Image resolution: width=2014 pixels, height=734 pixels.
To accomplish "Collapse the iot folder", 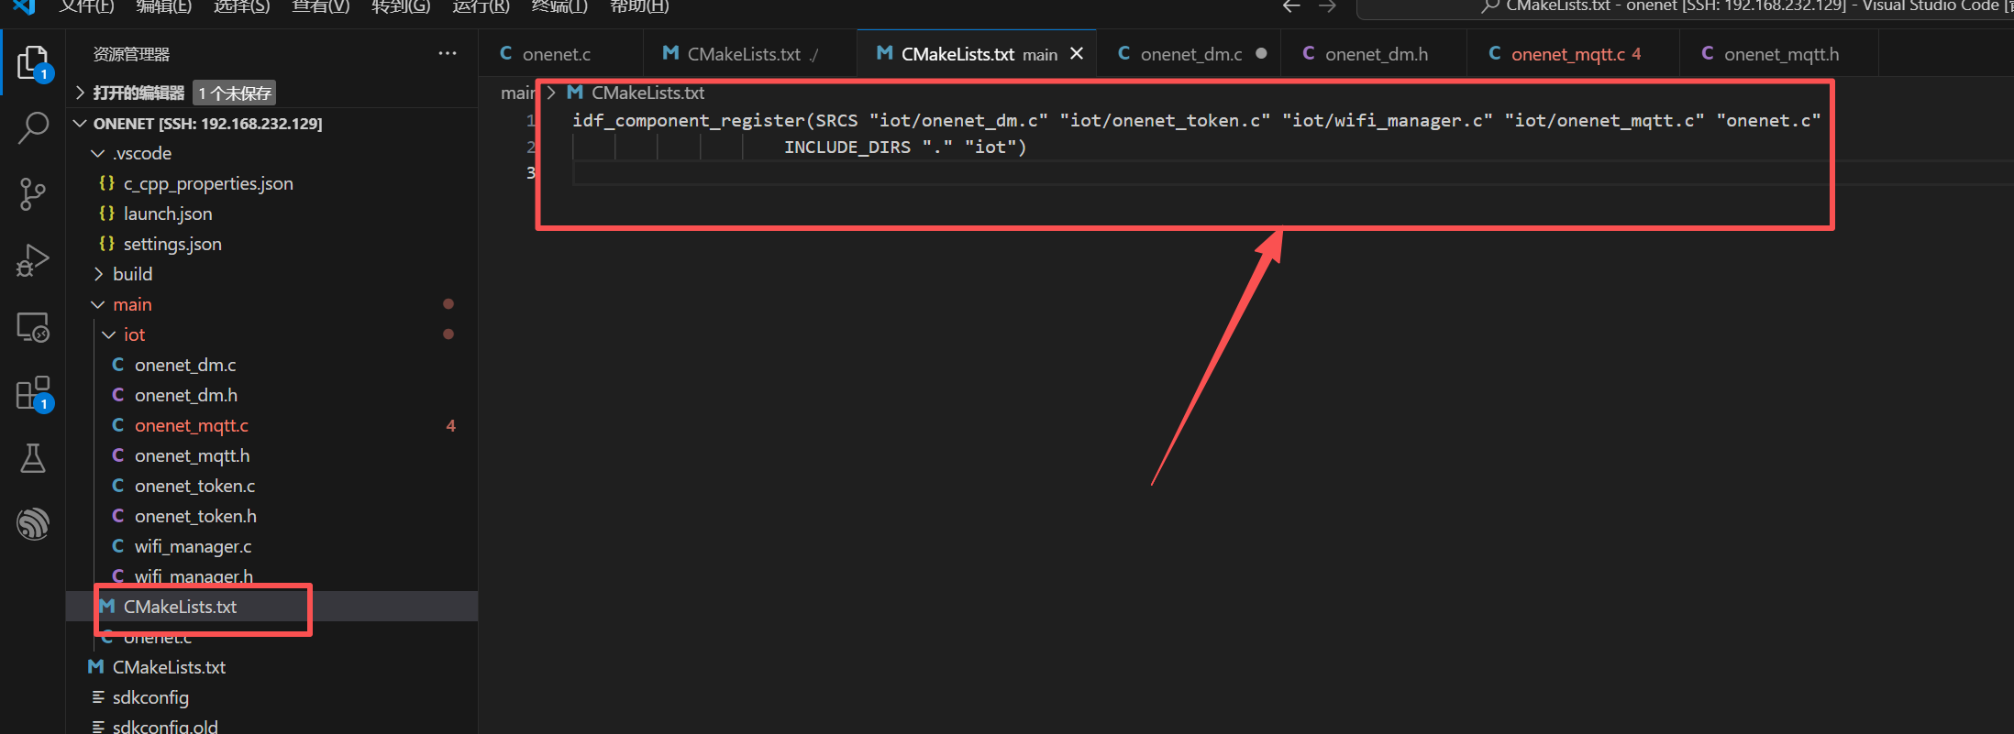I will pyautogui.click(x=109, y=334).
